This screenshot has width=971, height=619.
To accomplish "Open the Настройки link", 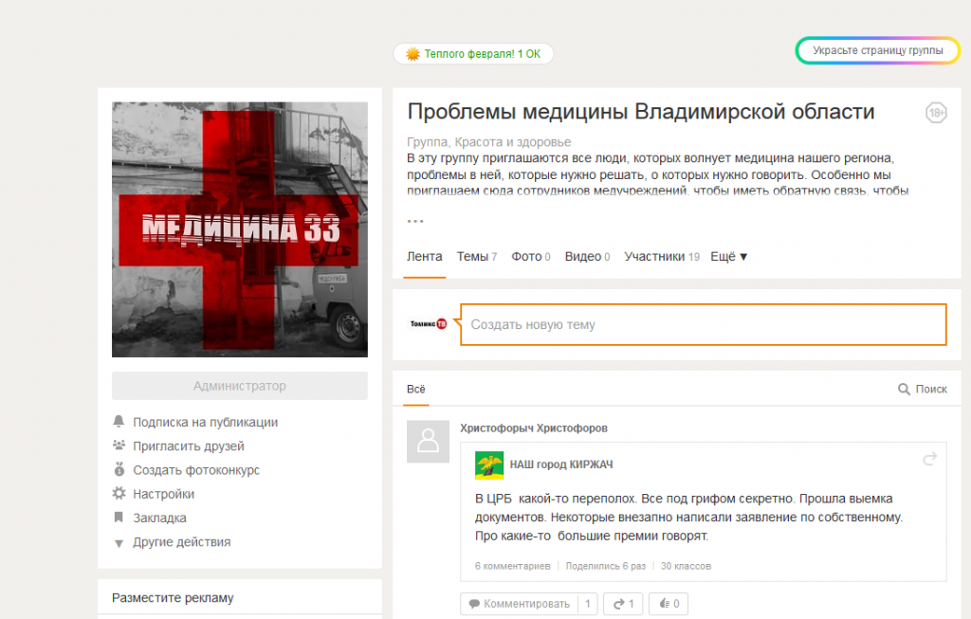I will coord(163,494).
